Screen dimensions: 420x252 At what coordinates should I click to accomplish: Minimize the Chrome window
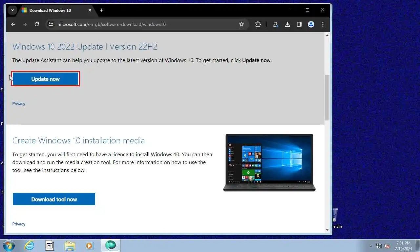(x=292, y=10)
